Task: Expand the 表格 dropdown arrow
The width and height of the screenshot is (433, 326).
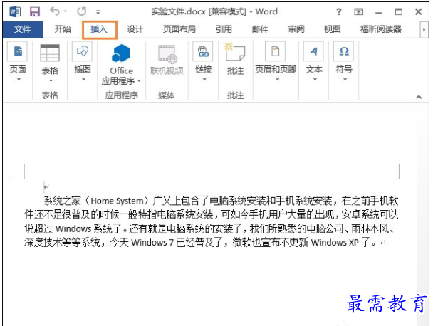Action: coord(51,81)
